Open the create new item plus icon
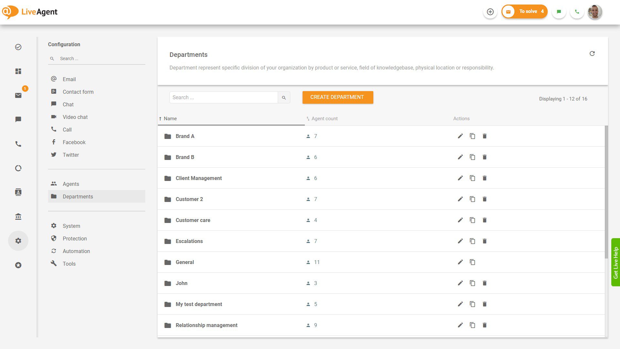Image resolution: width=620 pixels, height=349 pixels. (x=490, y=12)
